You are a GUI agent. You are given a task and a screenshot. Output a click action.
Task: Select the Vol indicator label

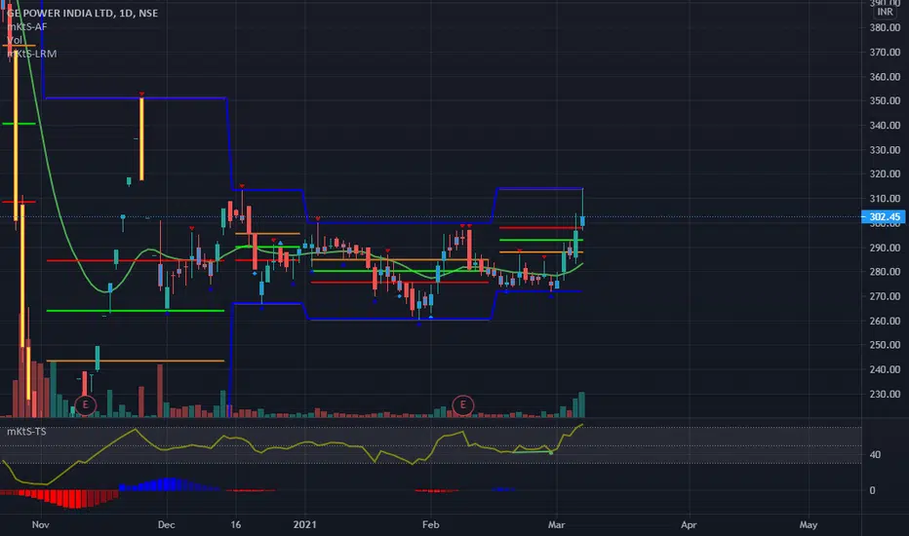click(x=15, y=40)
